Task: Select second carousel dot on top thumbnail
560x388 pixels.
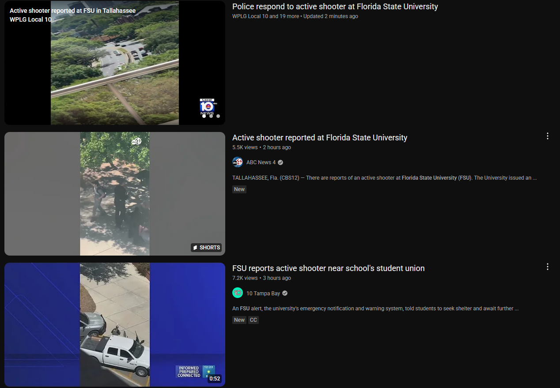Action: tap(211, 116)
